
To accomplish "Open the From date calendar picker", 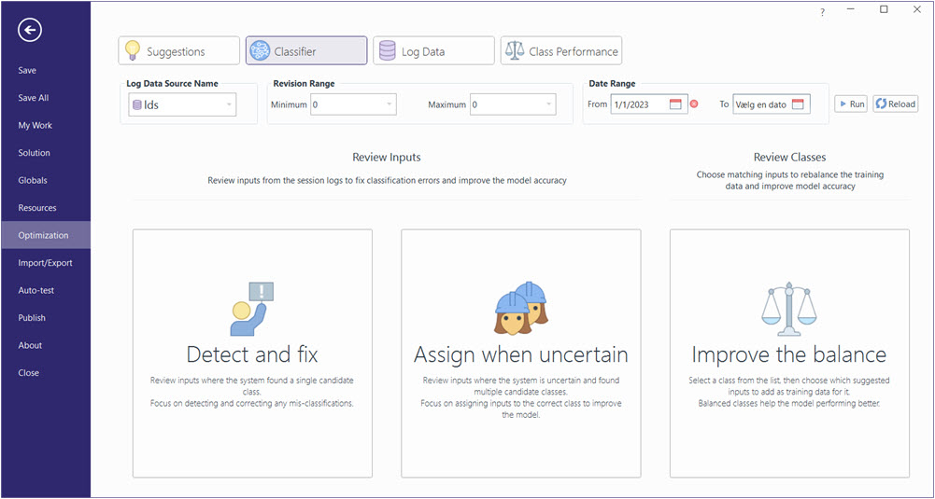I will point(676,104).
